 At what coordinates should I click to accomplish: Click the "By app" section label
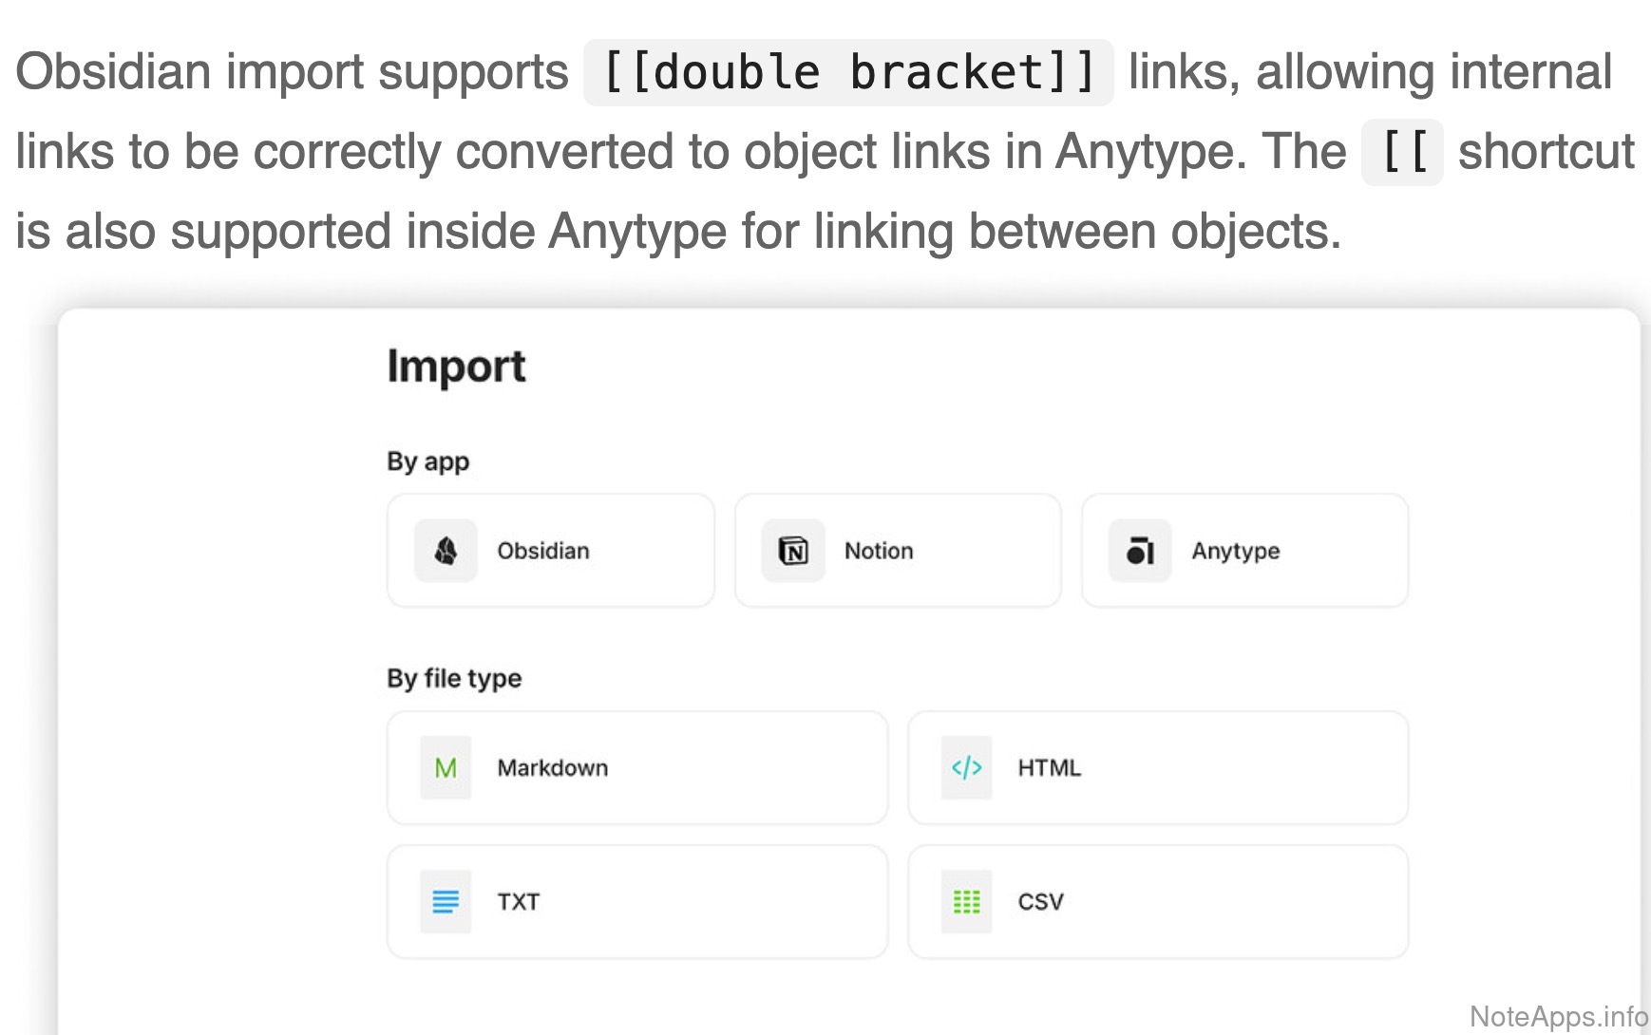[x=427, y=461]
